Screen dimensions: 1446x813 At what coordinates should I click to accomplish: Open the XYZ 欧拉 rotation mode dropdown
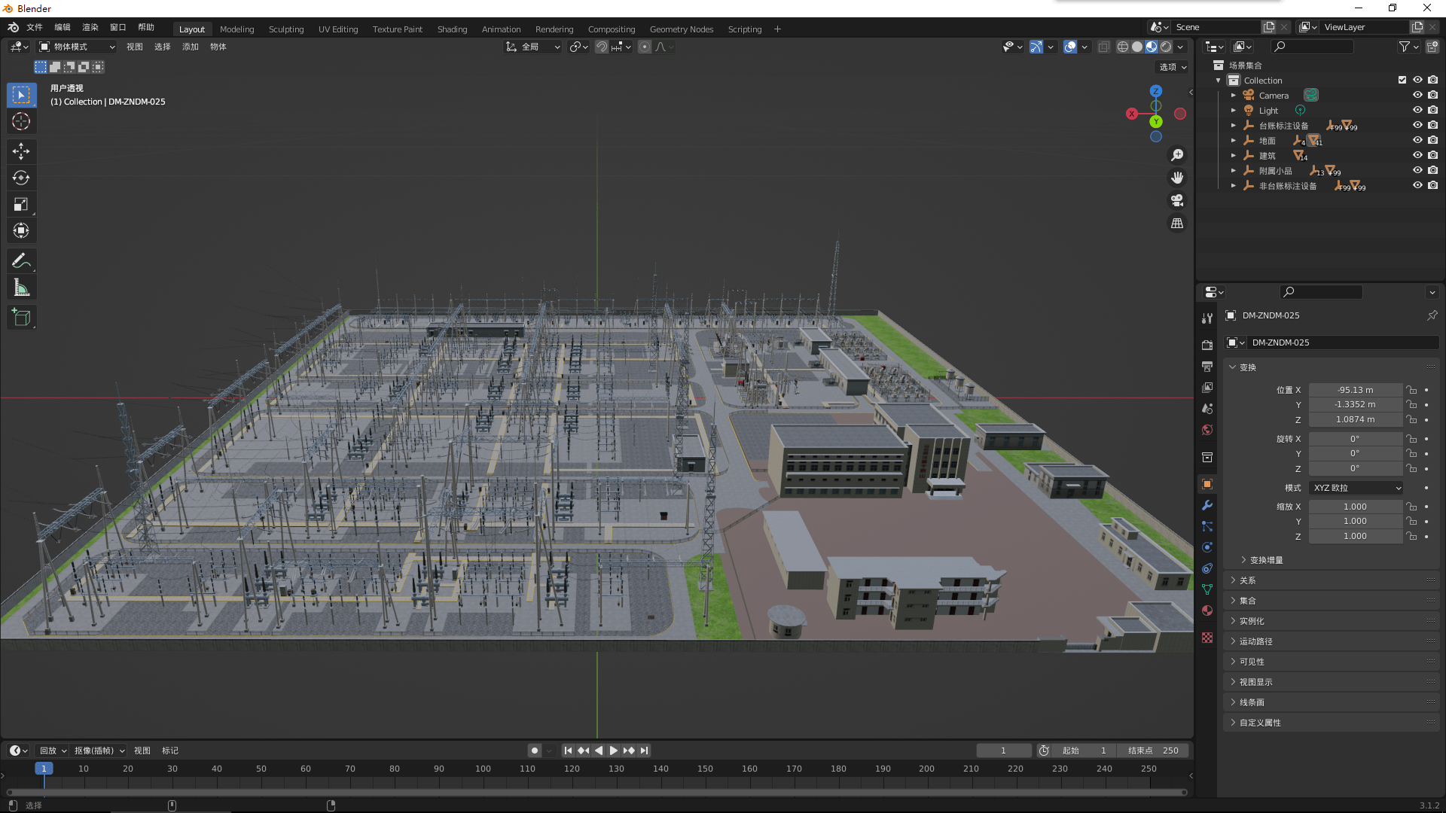(x=1356, y=488)
